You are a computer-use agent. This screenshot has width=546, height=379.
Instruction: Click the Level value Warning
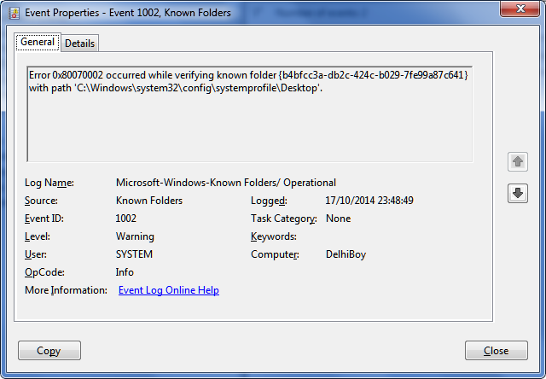pos(135,236)
